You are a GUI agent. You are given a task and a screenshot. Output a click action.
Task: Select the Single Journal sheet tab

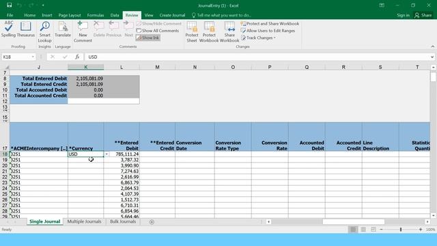45,221
